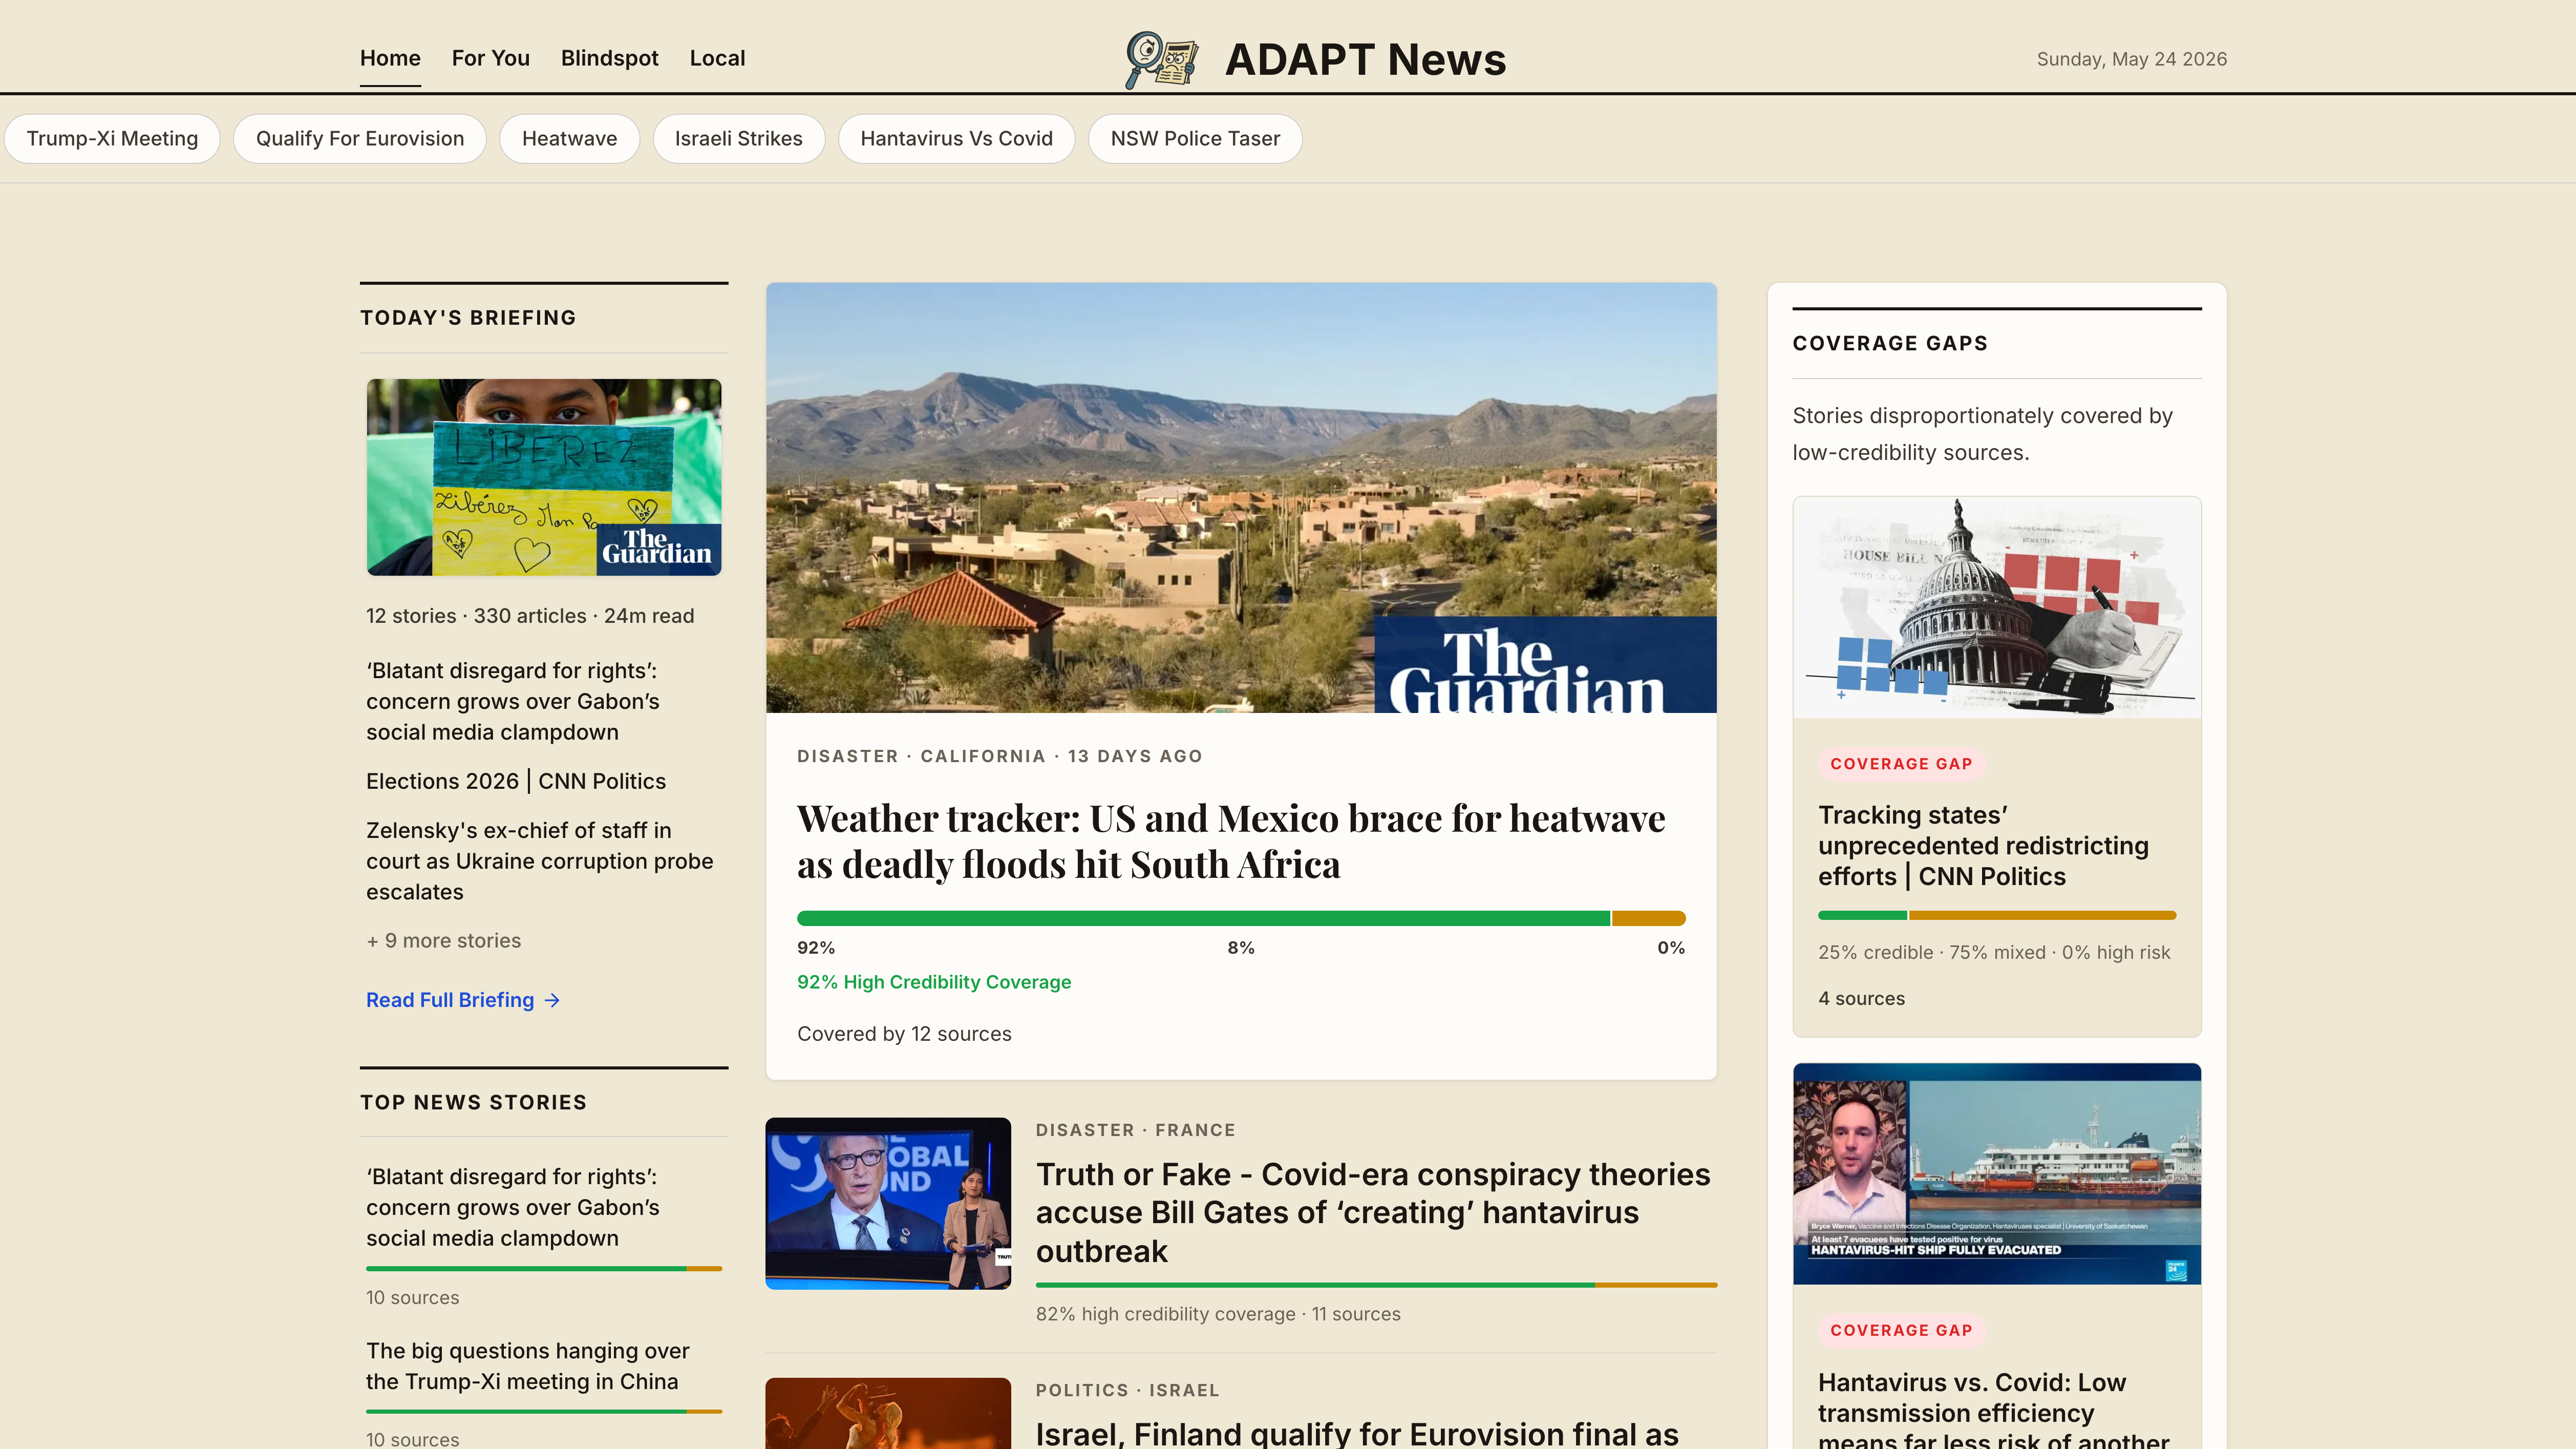The height and width of the screenshot is (1449, 2576).
Task: Open the Truth or Fake hantavirus conspiracy headline
Action: click(x=1373, y=1212)
